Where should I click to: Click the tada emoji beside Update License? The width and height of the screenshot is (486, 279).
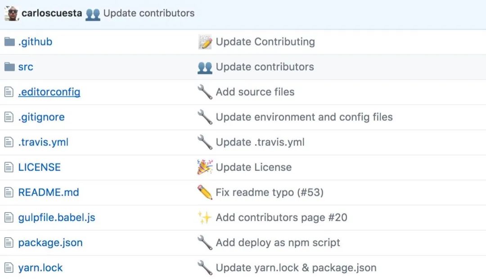click(x=205, y=167)
